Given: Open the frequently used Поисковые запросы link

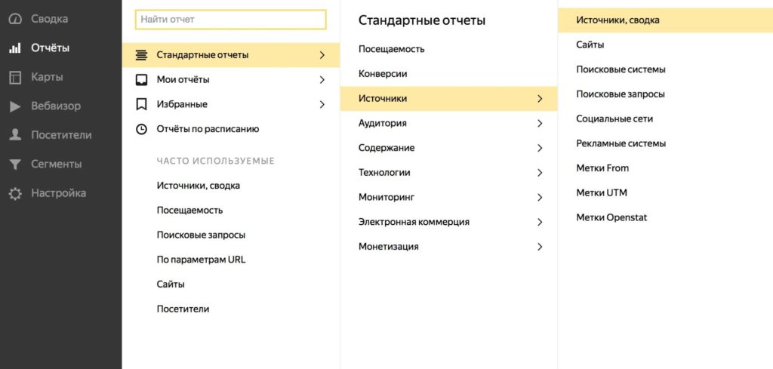Looking at the screenshot, I should [x=201, y=235].
